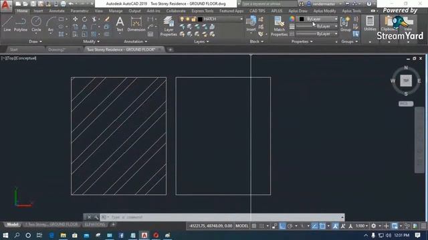Click the Plot printer icon
Image resolution: width=428 pixels, height=240 pixels.
[x=63, y=4]
